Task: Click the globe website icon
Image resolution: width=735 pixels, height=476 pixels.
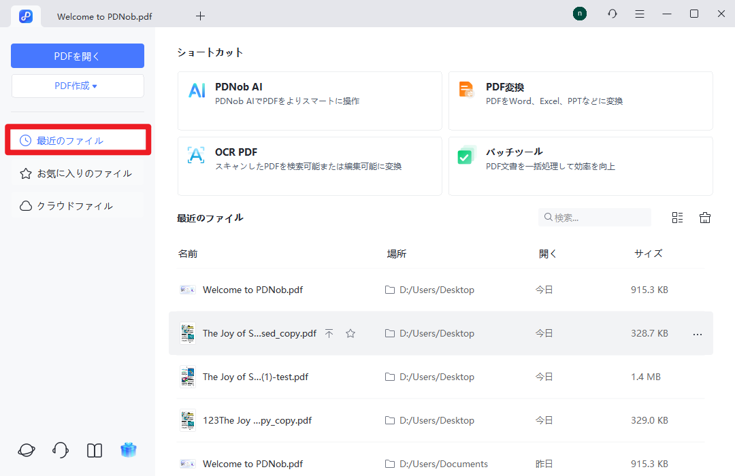Action: pos(26,450)
